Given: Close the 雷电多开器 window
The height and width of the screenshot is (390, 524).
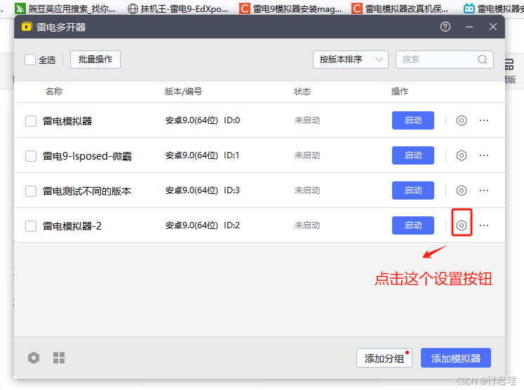Looking at the screenshot, I should click(493, 27).
